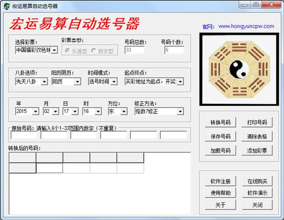Click the 清除表格 button
Image resolution: width=284 pixels, height=220 pixels.
[257, 136]
